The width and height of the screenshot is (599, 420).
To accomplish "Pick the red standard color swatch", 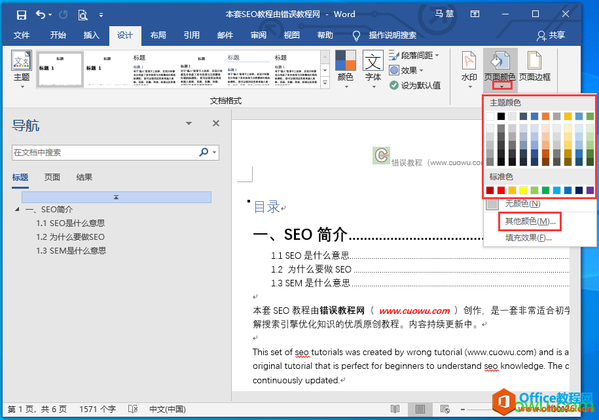I will 501,190.
